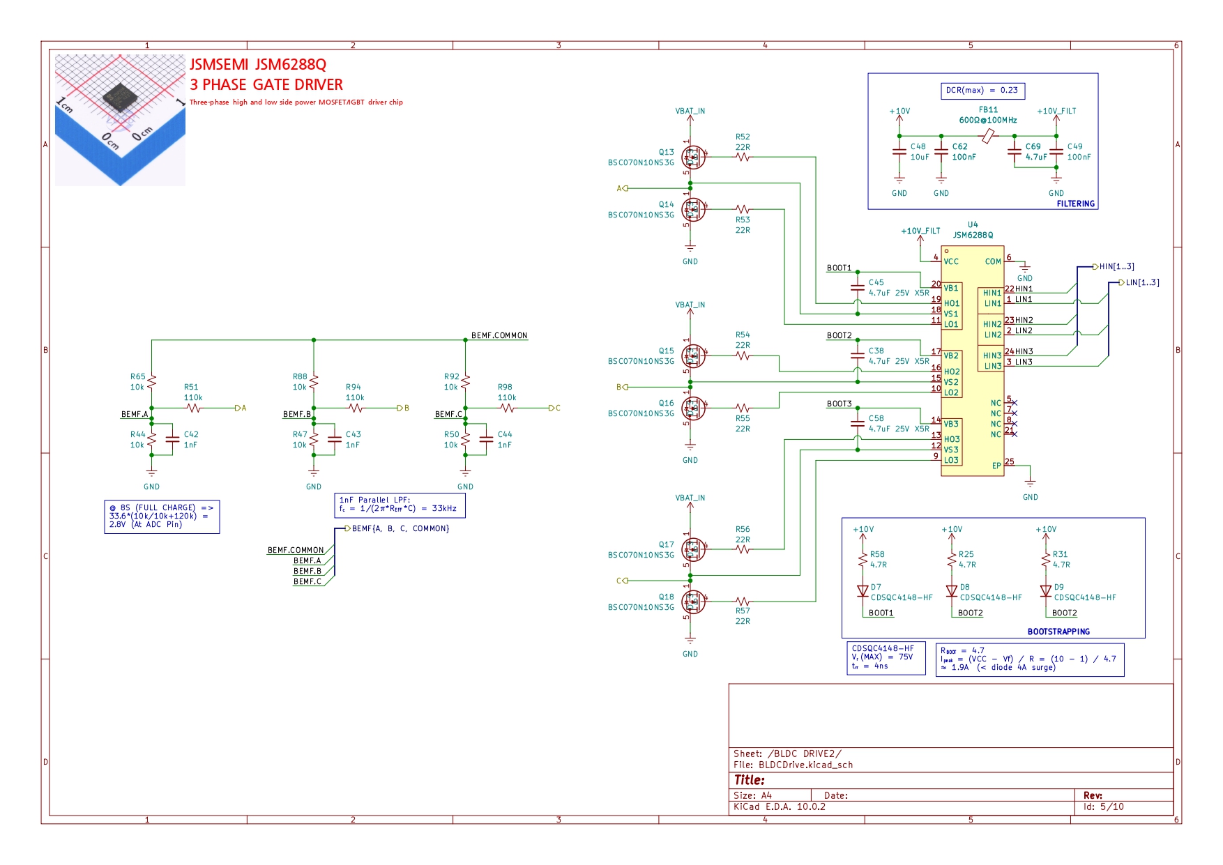Select the C44 1nF capacitor symbol

coord(486,439)
